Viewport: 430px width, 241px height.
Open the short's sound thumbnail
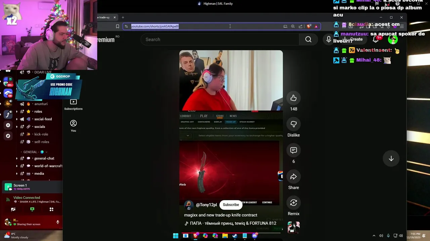pos(294,227)
